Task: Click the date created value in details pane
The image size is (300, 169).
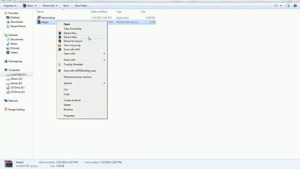Action: pyautogui.click(x=111, y=162)
